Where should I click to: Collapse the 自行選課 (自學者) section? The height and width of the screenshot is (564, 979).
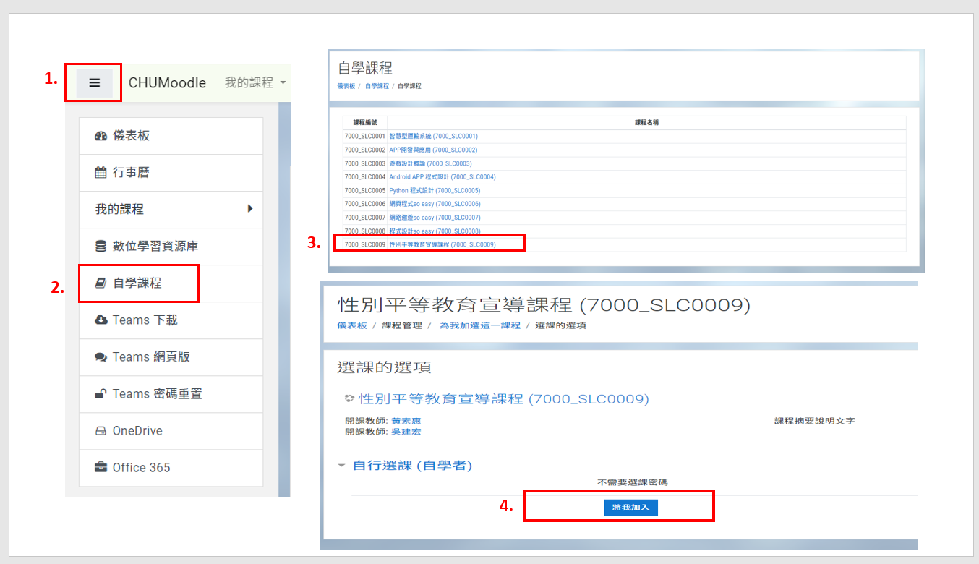342,466
